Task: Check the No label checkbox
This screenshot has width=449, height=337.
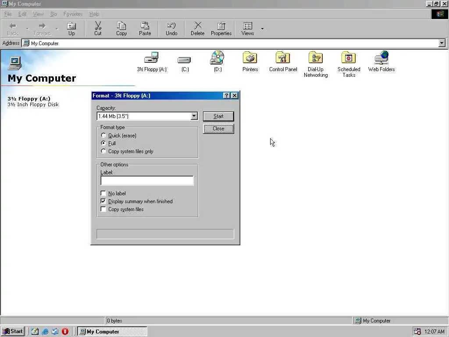Action: (103, 193)
